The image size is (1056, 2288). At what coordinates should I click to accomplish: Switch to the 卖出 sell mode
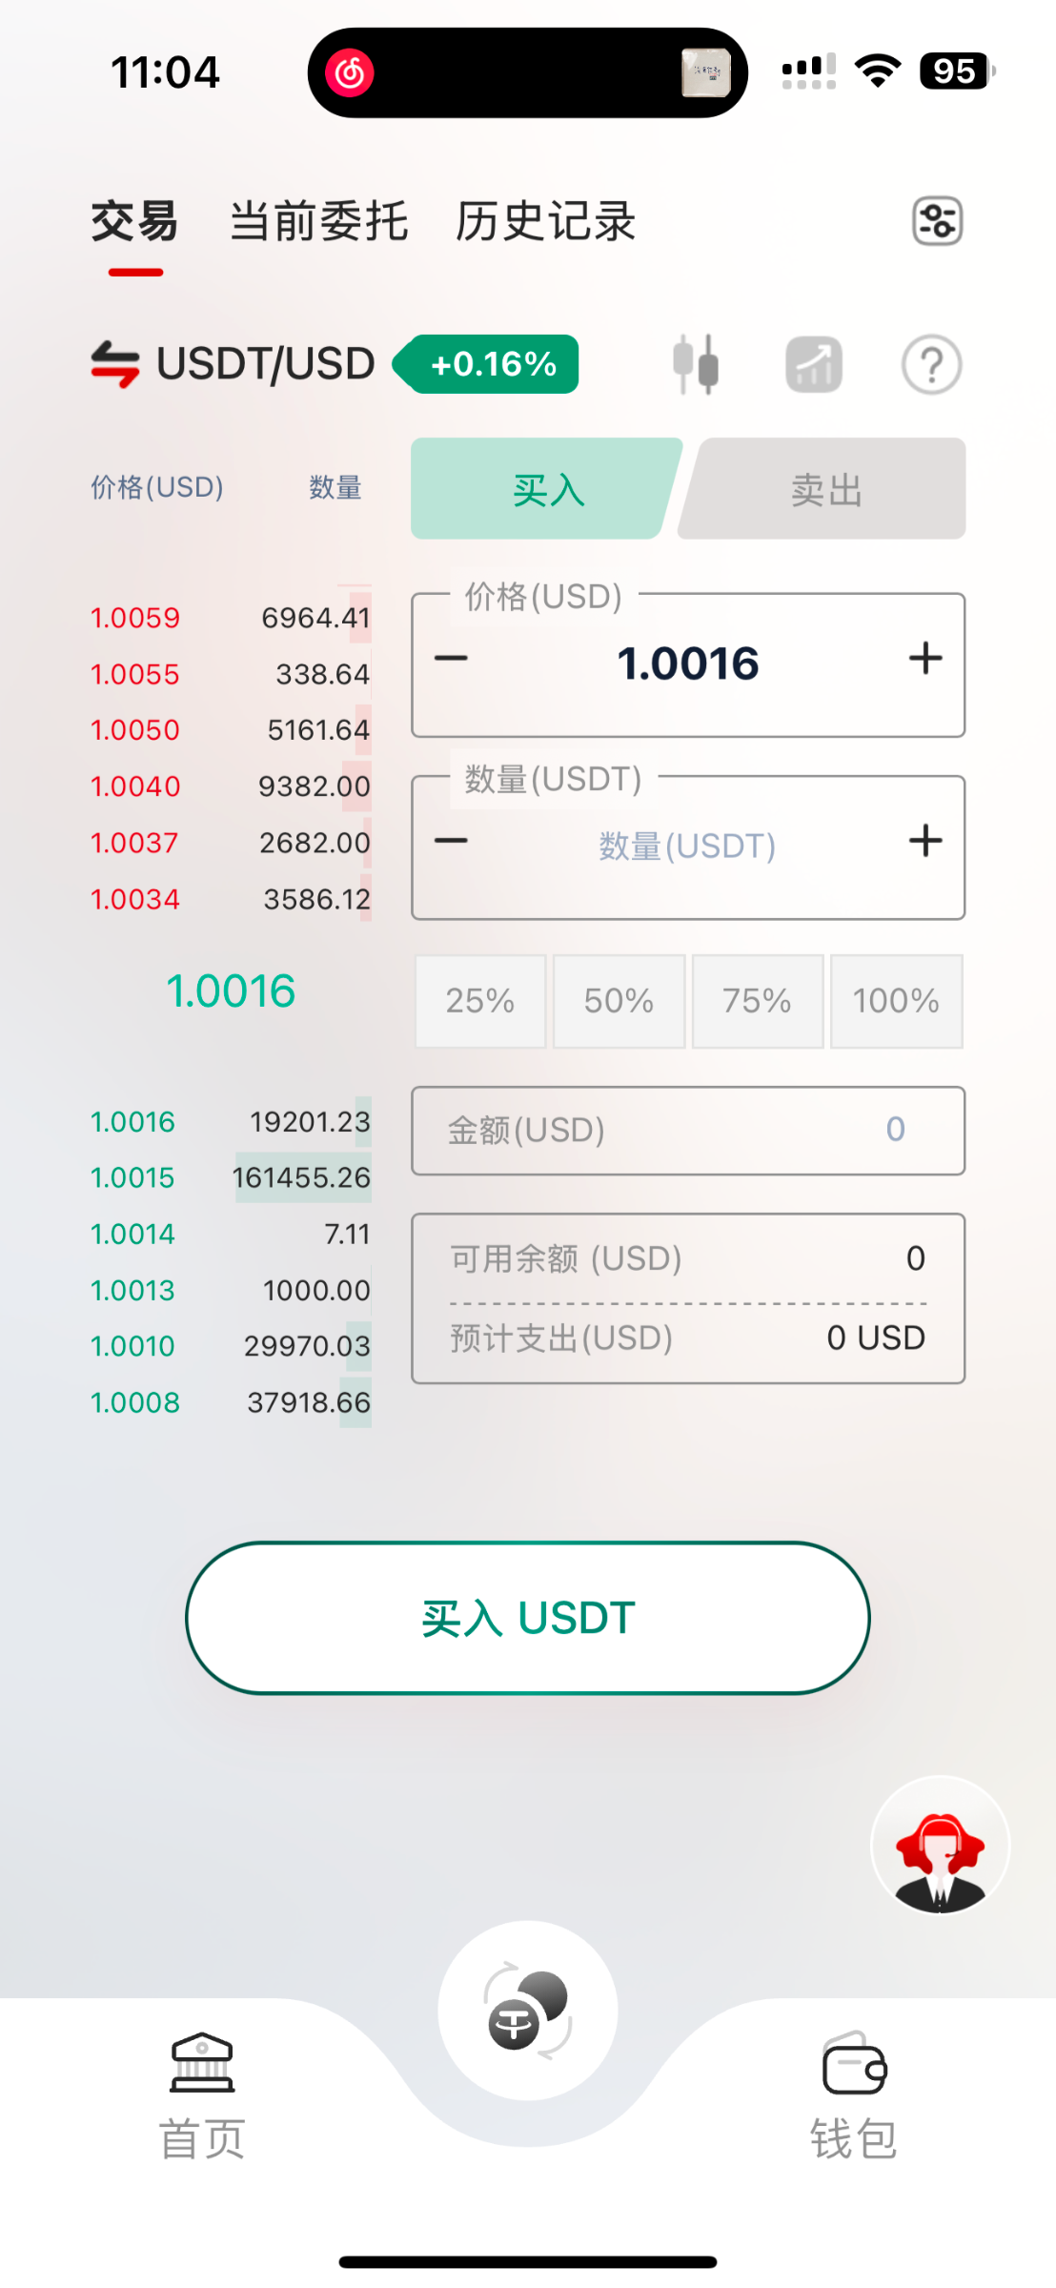(x=825, y=489)
